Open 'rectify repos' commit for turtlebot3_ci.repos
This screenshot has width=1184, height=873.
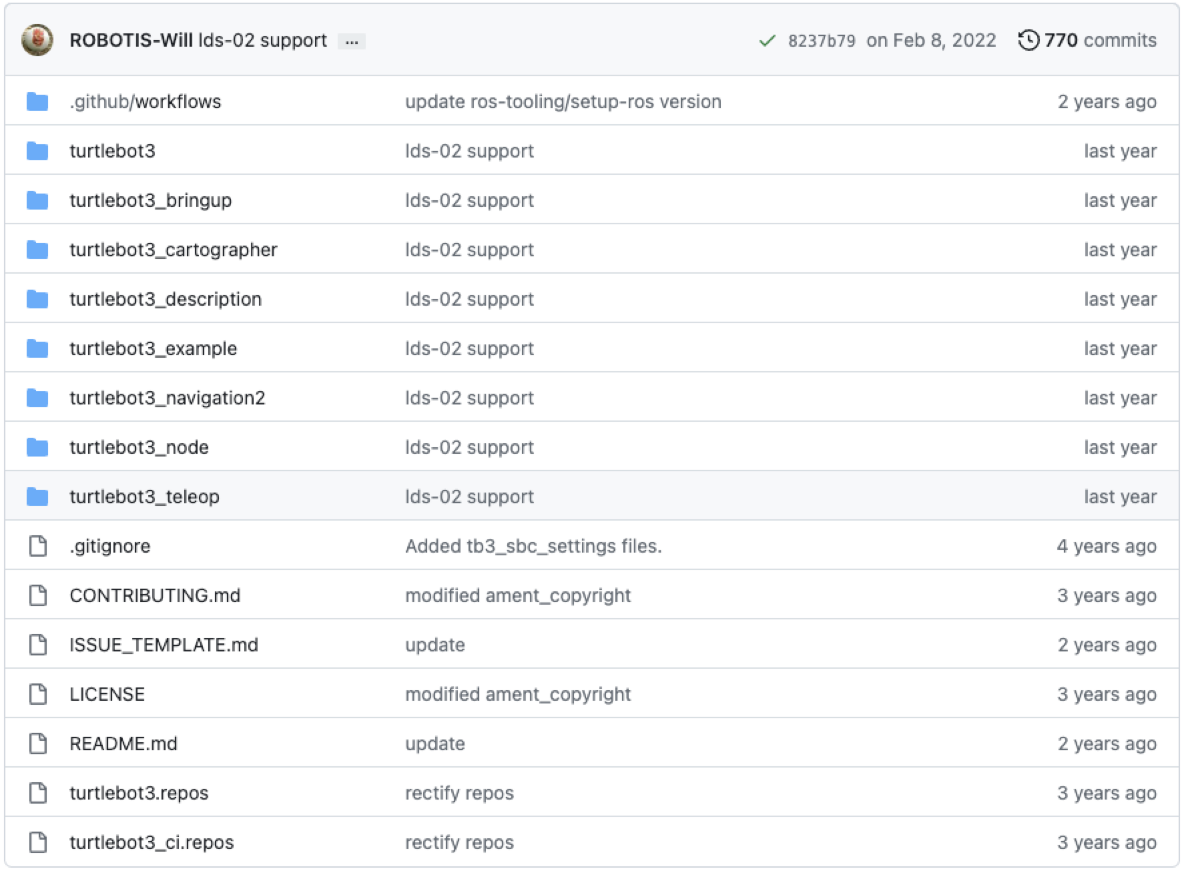[x=459, y=842]
